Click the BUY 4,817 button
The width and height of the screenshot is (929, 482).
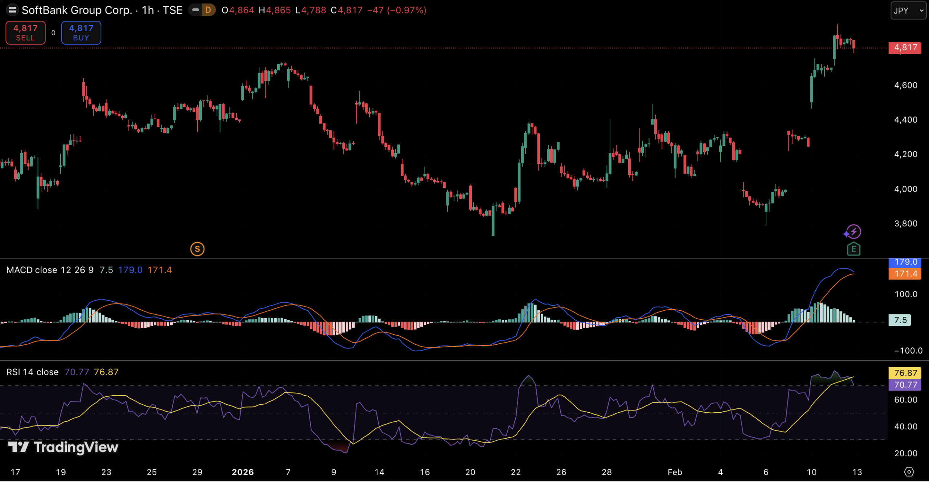pyautogui.click(x=81, y=33)
